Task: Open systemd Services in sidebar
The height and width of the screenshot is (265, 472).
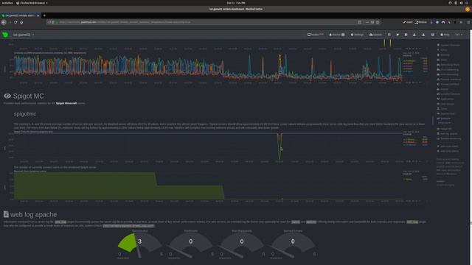Action: tap(448, 94)
